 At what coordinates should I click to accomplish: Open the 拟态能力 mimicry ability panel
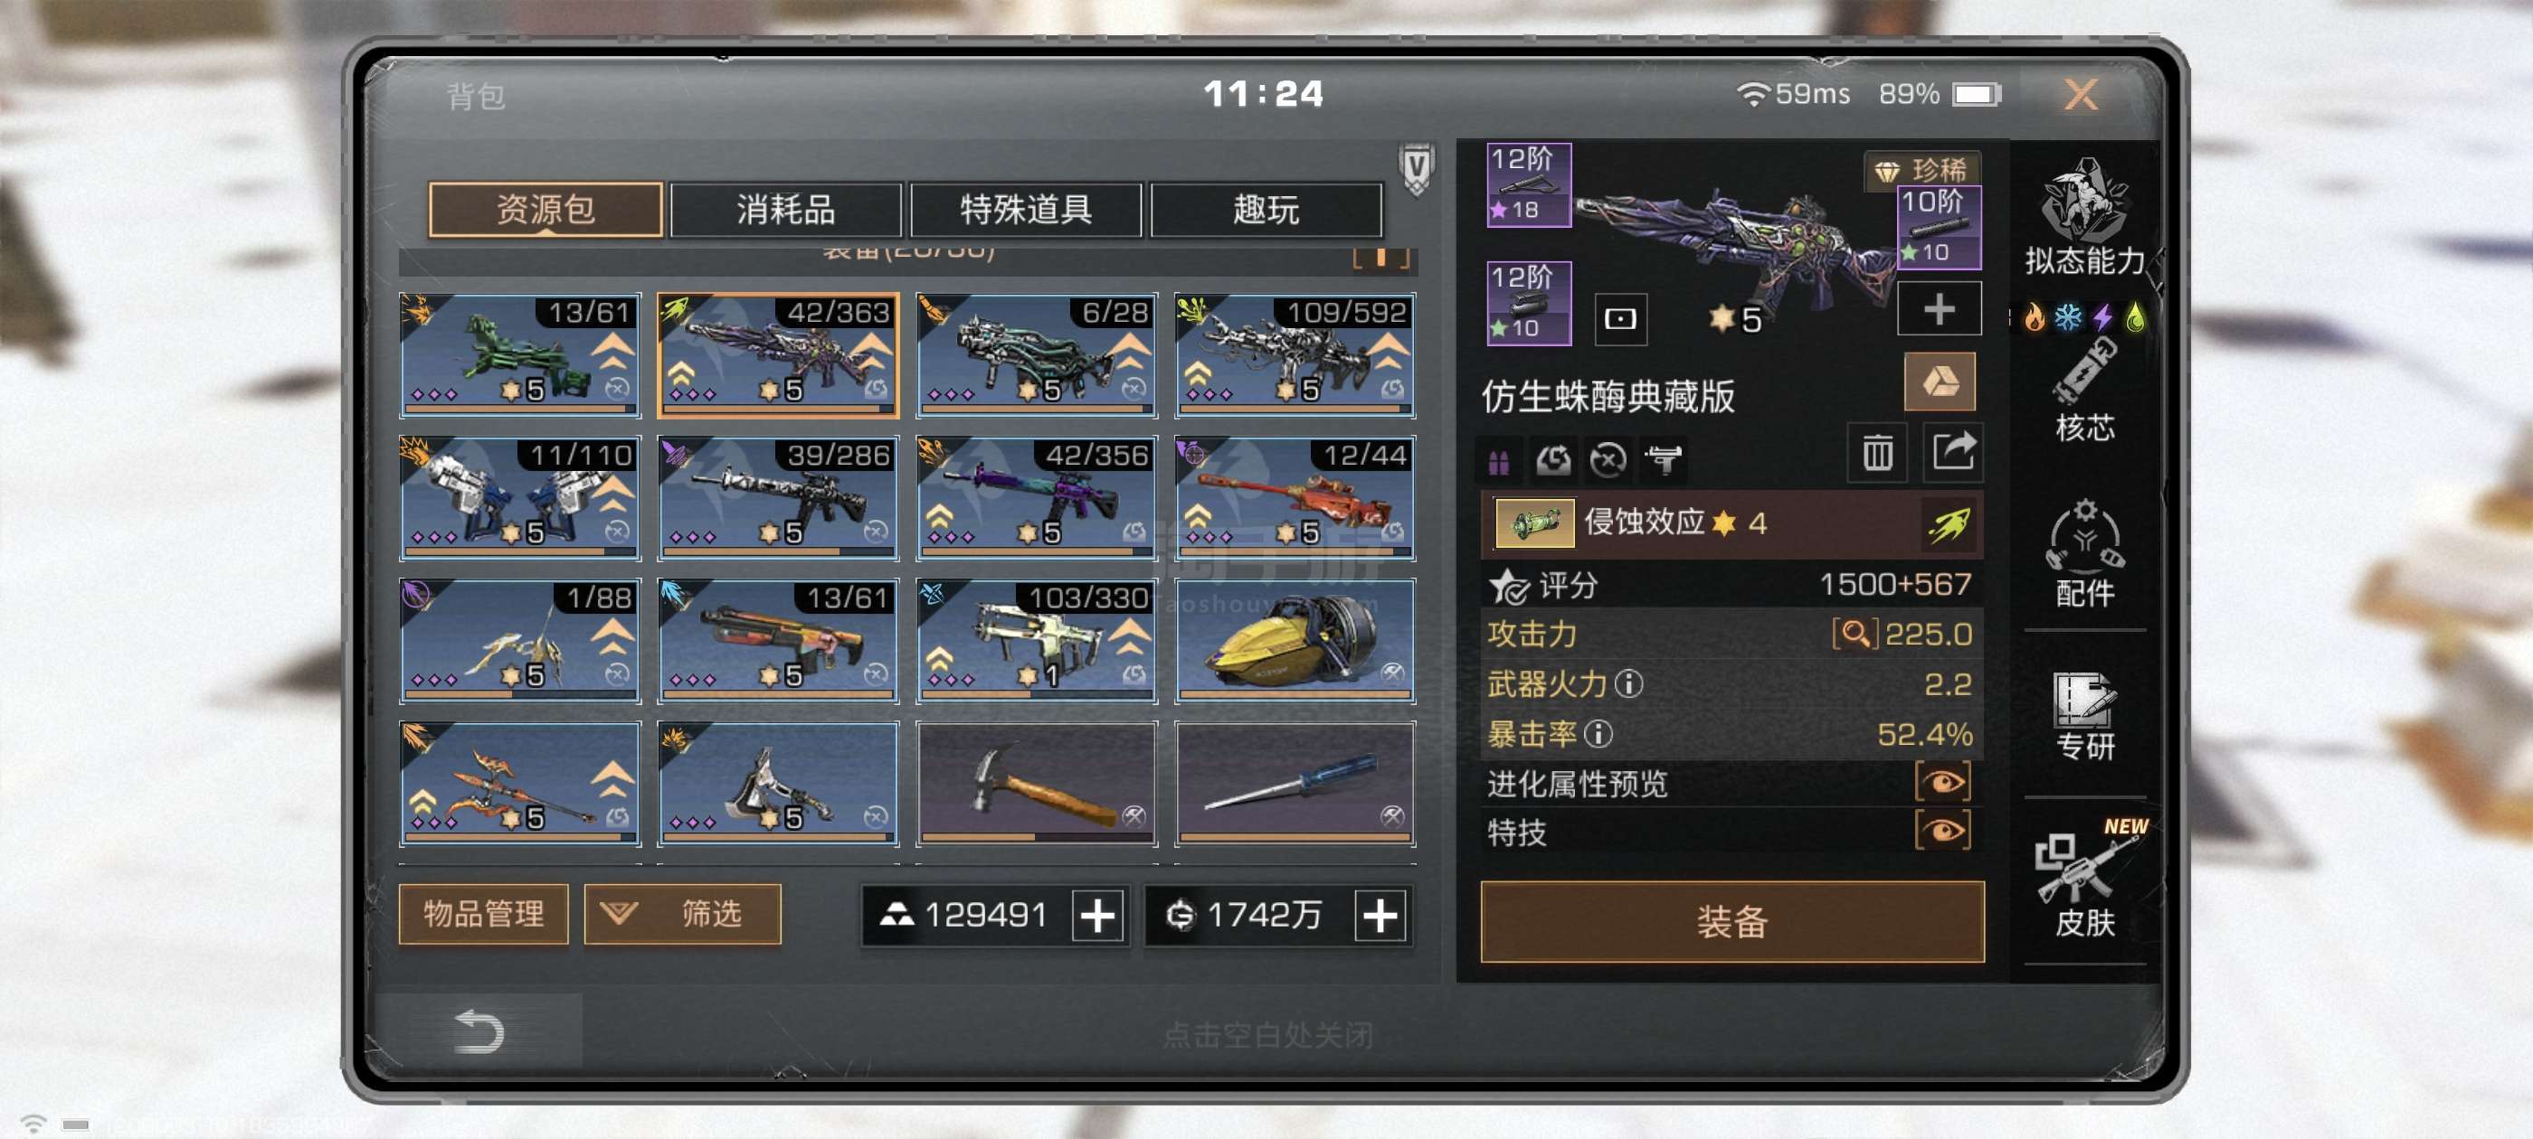tap(2083, 217)
